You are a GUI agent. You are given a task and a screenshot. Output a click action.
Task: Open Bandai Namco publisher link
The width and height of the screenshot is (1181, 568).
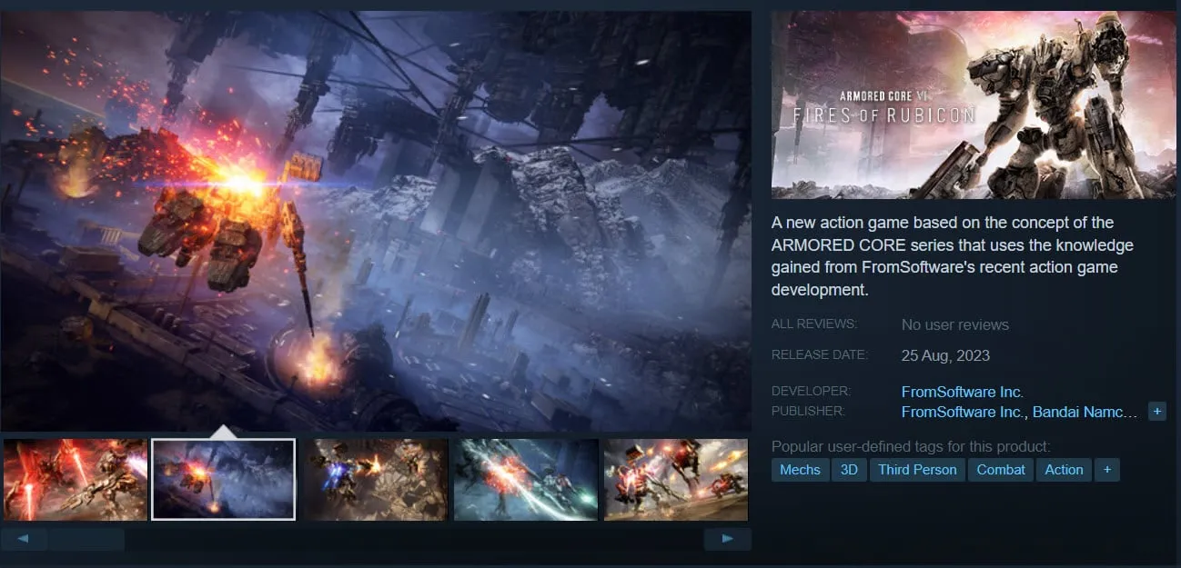[x=1085, y=412]
